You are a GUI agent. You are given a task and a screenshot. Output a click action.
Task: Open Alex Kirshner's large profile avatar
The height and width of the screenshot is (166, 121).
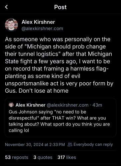pyautogui.click(x=11, y=25)
